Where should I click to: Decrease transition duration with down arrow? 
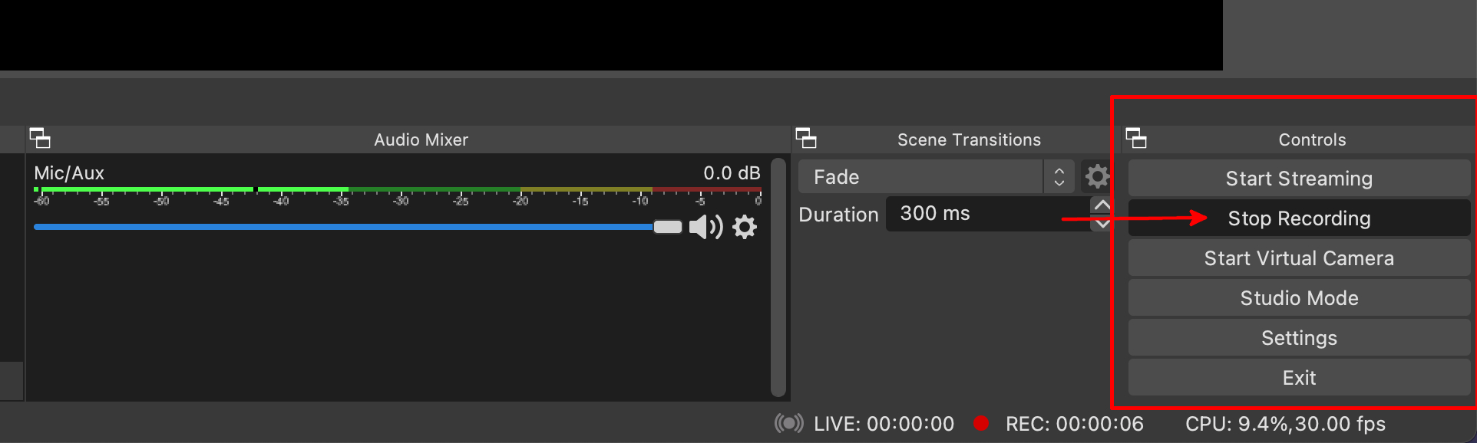point(1102,224)
